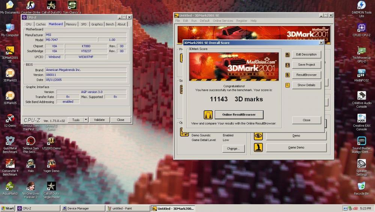Viewport: 375px width, 212px height.
Task: Expand the CPU-Z Tools dropdown arrow
Action: coord(86,120)
